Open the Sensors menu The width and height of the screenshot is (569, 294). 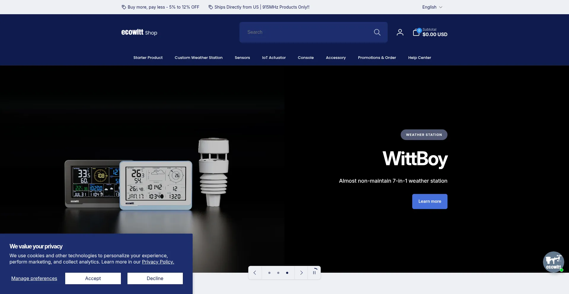[242, 58]
